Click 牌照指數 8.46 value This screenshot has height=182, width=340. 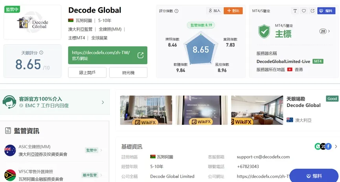tap(173, 45)
